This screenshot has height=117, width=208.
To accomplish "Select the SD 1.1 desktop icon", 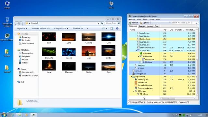I will [111, 5].
